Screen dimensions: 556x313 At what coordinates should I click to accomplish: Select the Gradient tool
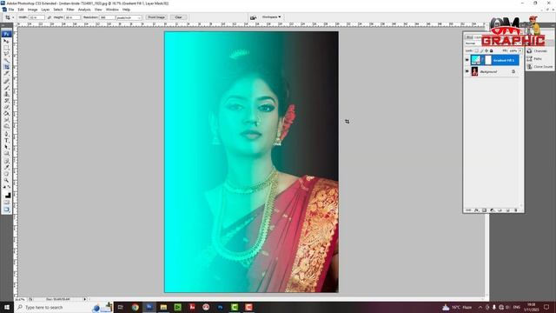[6, 114]
